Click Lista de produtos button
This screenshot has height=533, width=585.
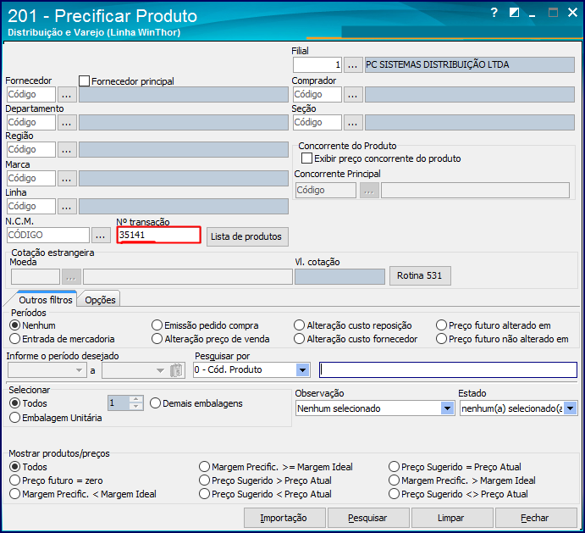point(247,236)
